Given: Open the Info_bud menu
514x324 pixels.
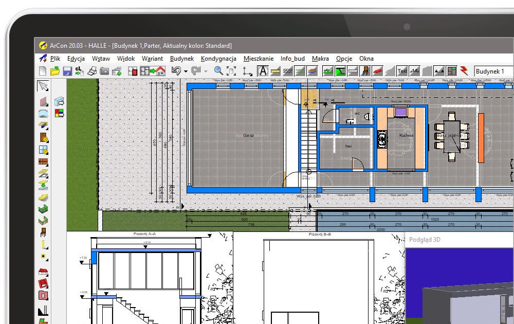Looking at the screenshot, I should point(292,59).
